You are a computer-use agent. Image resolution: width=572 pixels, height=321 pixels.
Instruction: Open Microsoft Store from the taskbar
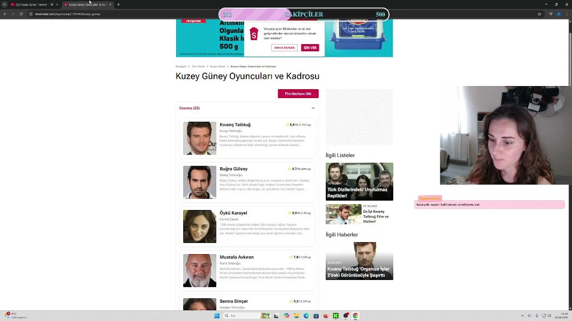[x=316, y=316]
